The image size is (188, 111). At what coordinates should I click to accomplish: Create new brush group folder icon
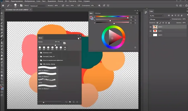coord(70,102)
